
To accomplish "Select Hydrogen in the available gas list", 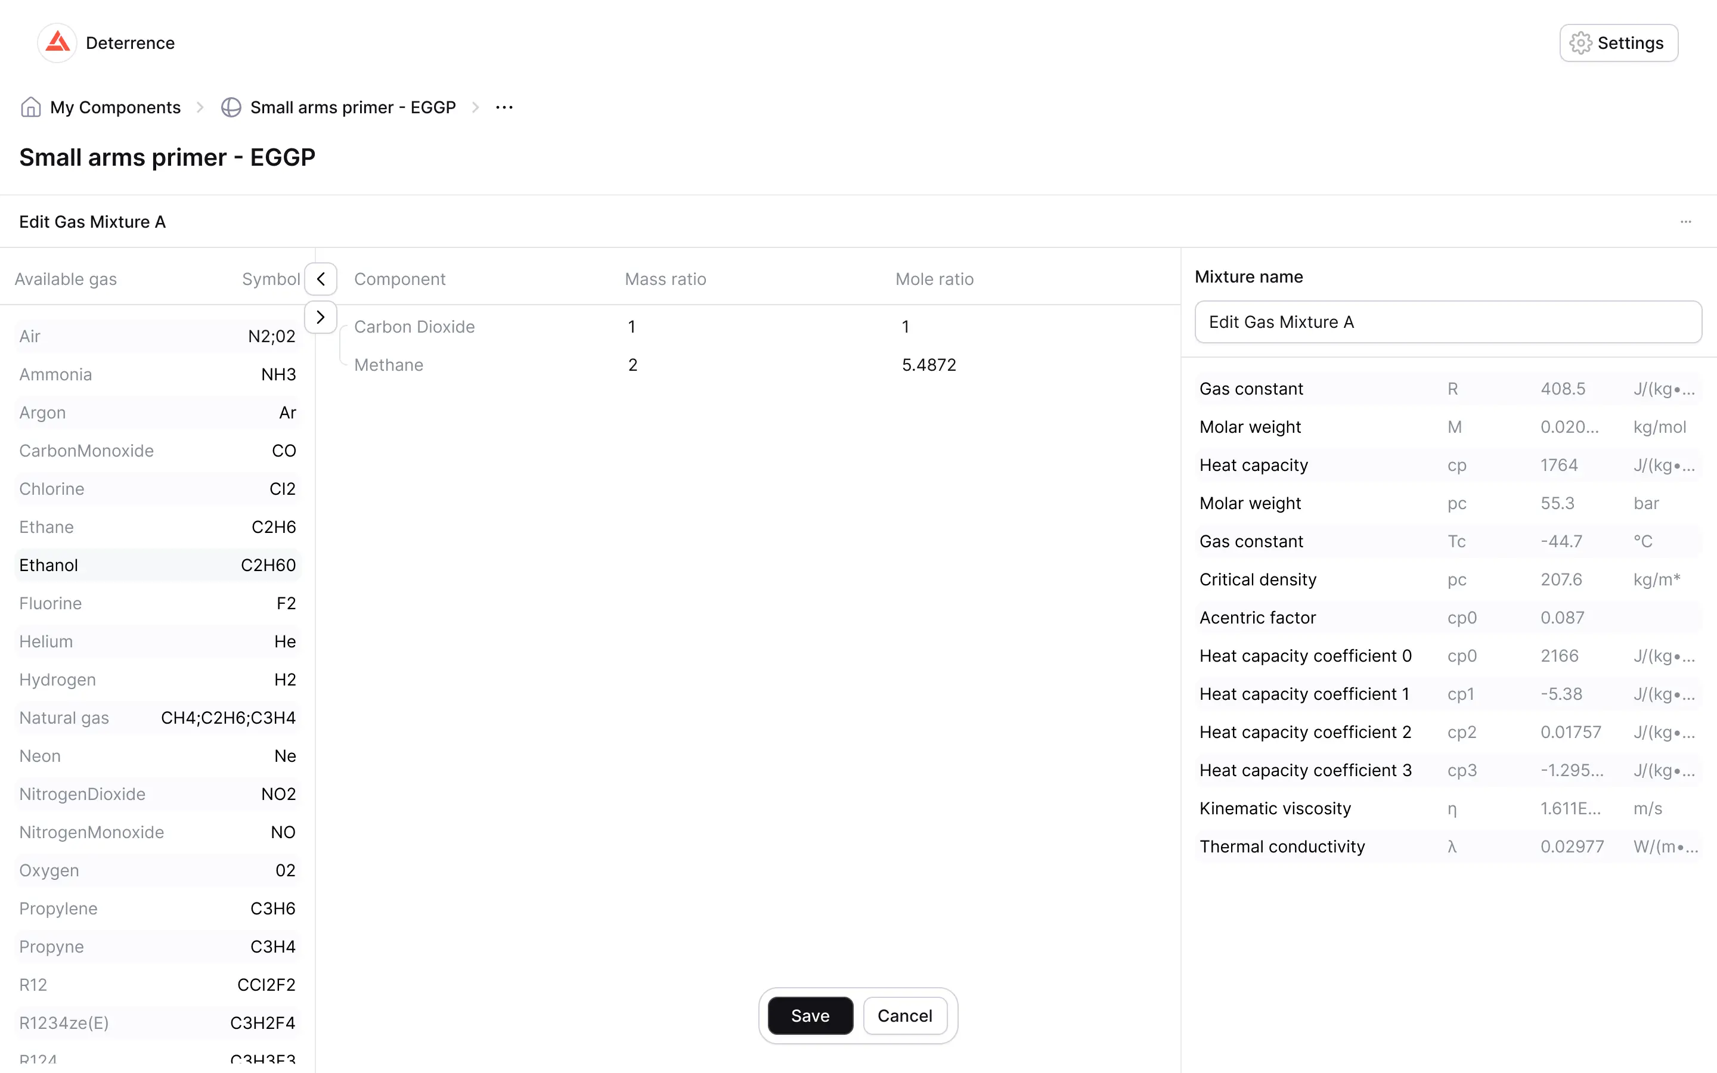I will [x=157, y=680].
